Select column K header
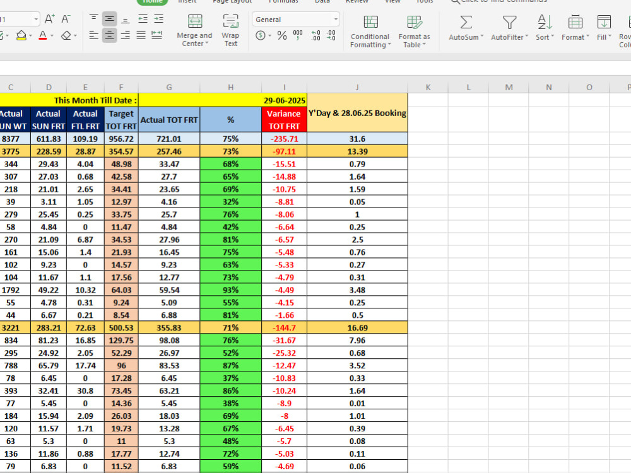Screen dimensions: 631x473 pyautogui.click(x=428, y=87)
